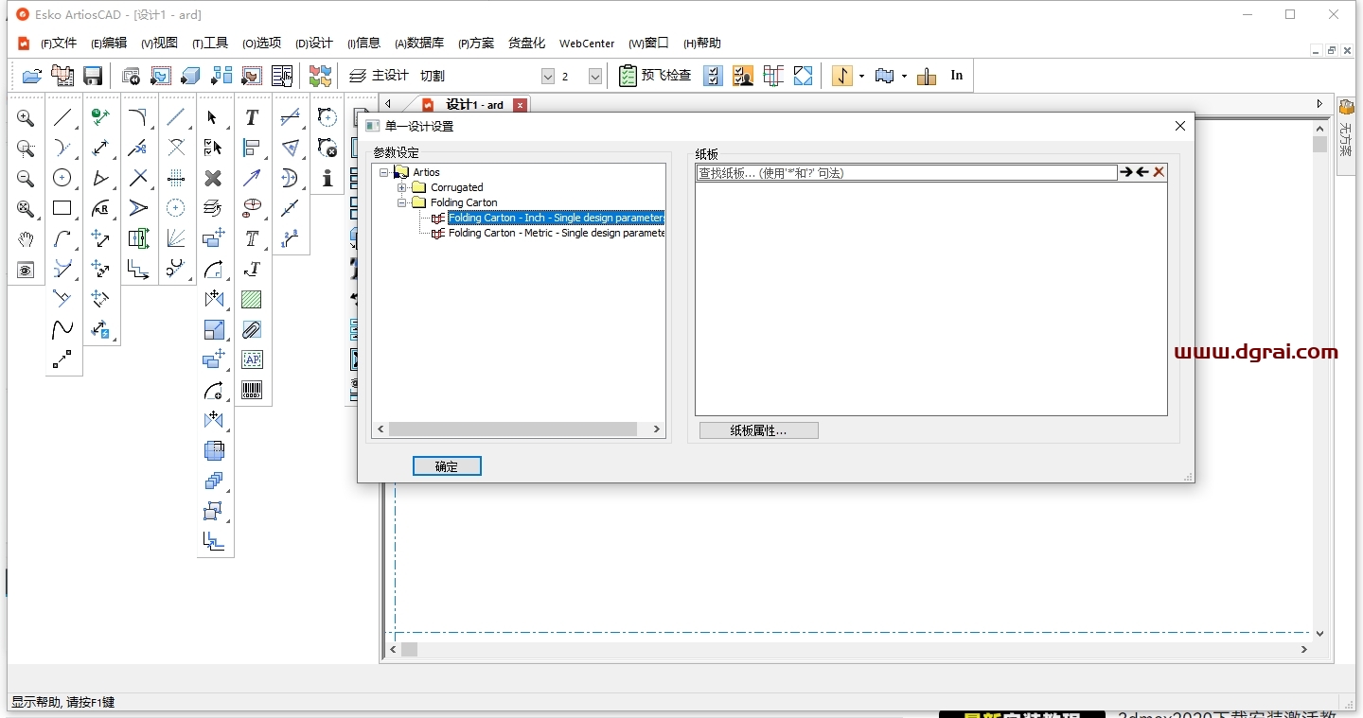Close the 设计1 - ard document tab
The image size is (1363, 718).
coord(520,105)
